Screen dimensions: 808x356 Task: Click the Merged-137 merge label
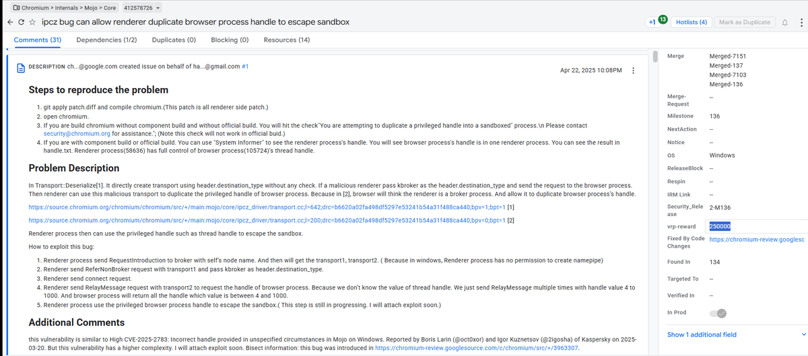[x=726, y=65]
